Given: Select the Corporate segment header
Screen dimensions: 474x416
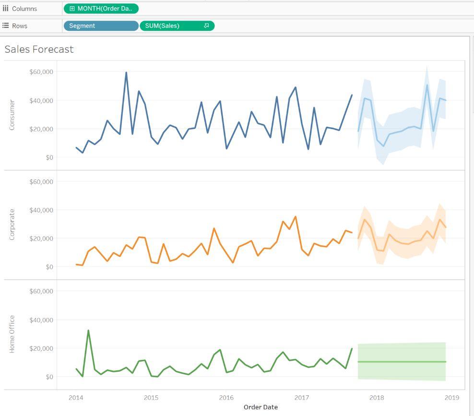Looking at the screenshot, I should pyautogui.click(x=12, y=225).
